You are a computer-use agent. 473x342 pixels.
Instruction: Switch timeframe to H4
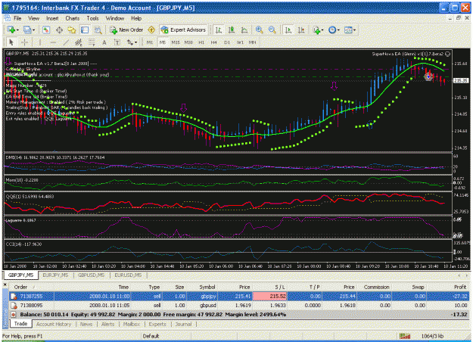click(214, 42)
